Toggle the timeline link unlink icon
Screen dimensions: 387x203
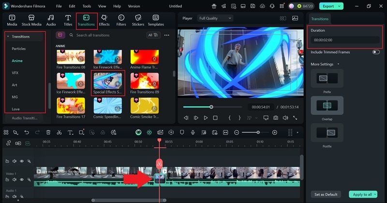(x=8, y=143)
